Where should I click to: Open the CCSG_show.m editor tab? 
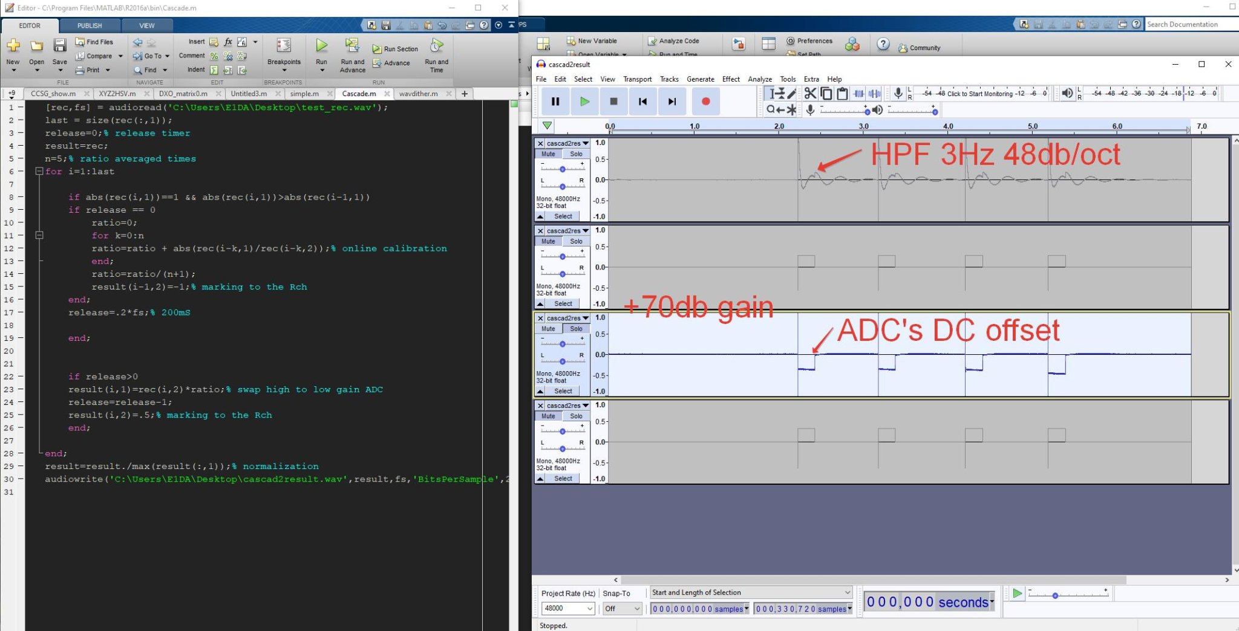[x=53, y=94]
